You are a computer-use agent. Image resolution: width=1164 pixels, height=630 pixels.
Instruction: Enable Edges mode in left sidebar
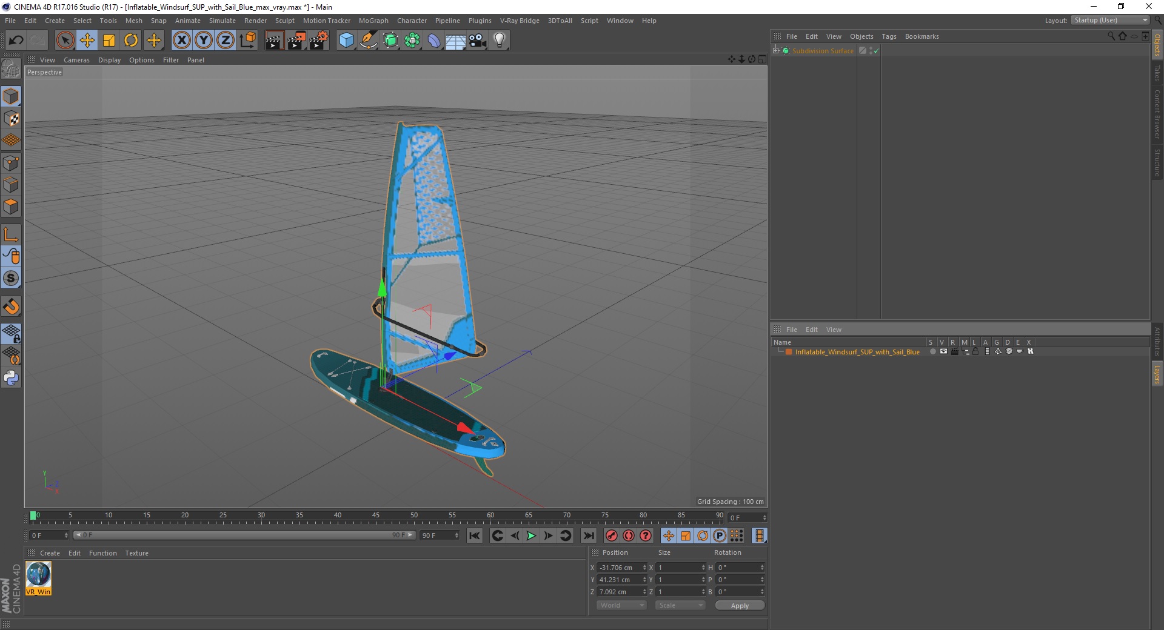11,184
